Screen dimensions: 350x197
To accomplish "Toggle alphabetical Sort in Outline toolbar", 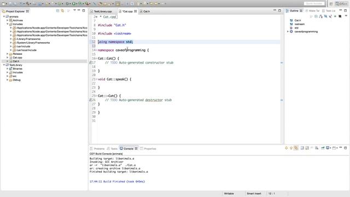I will [321, 16].
